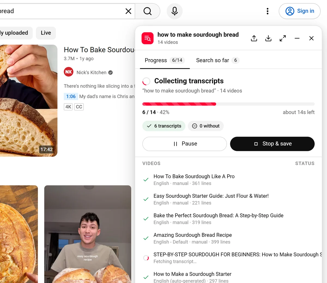327x283 pixels.
Task: Click the 14 videos subtitle in panel header
Action: [168, 42]
